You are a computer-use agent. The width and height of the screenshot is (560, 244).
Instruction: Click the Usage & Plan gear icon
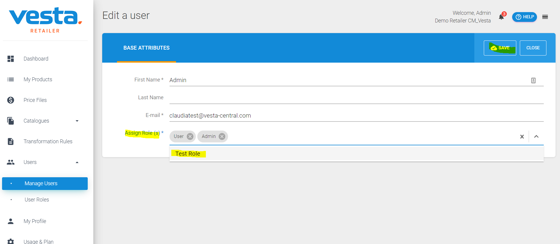pyautogui.click(x=11, y=241)
